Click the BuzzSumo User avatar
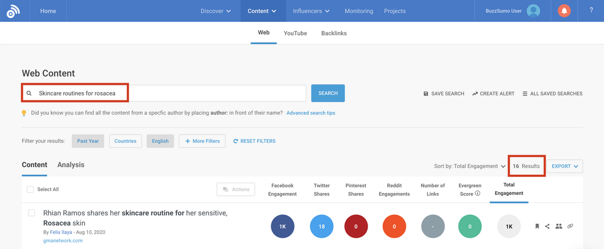 click(x=533, y=11)
